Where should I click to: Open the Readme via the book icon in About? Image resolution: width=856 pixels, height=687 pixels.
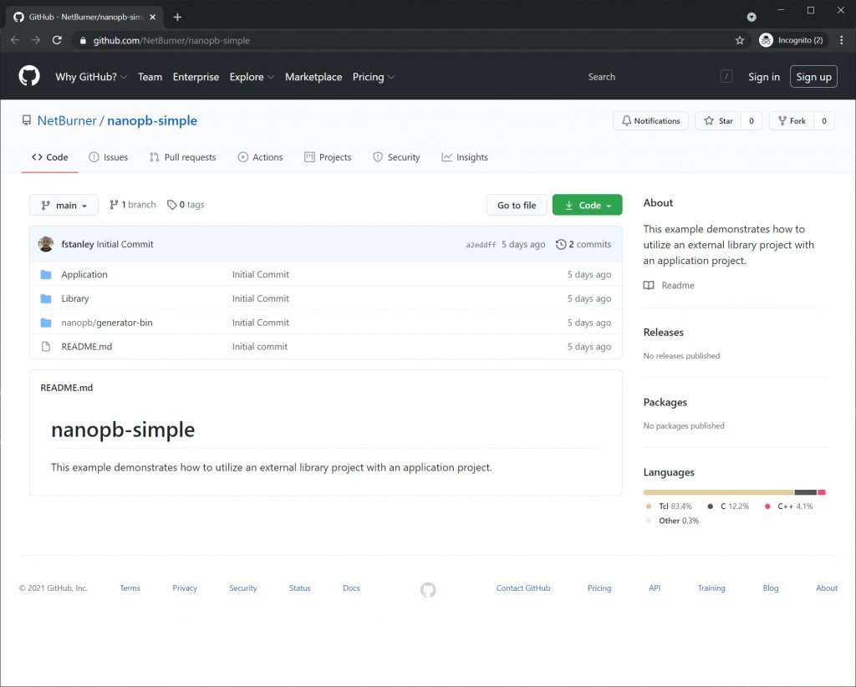click(649, 286)
